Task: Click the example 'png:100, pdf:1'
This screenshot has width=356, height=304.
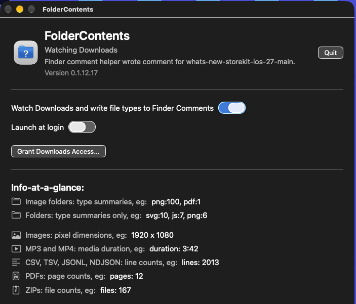Action: [x=176, y=202]
